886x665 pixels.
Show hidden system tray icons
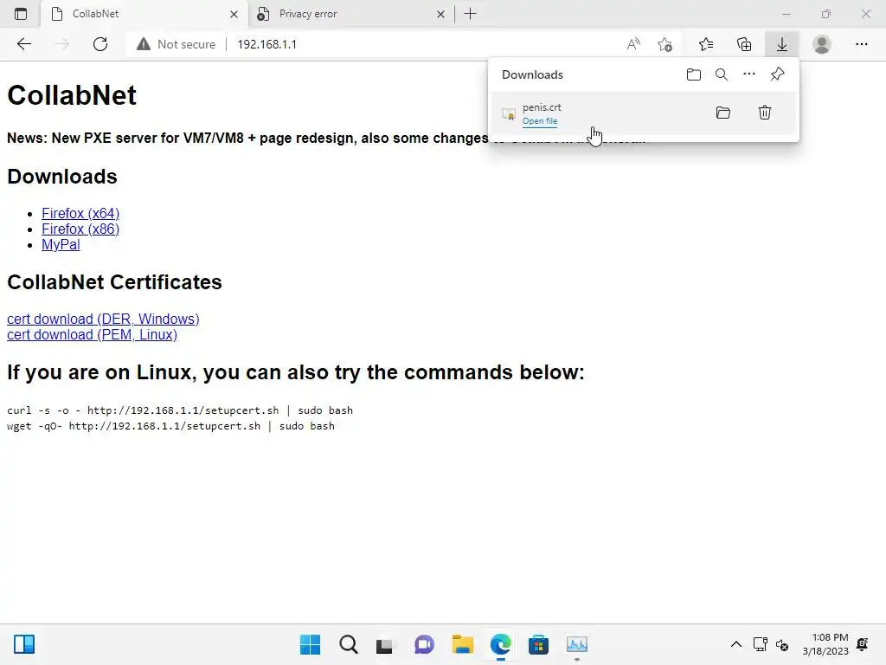[735, 644]
